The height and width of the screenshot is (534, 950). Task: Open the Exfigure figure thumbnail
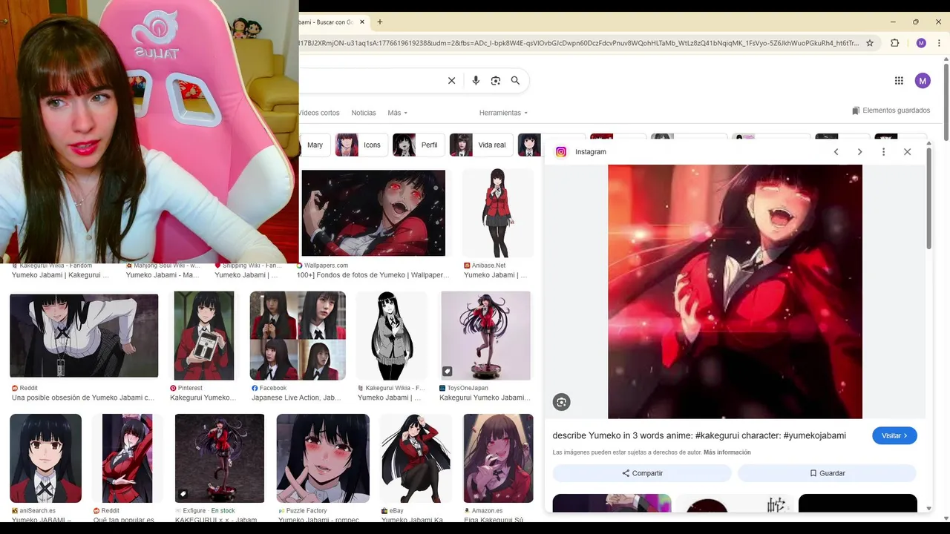[220, 458]
